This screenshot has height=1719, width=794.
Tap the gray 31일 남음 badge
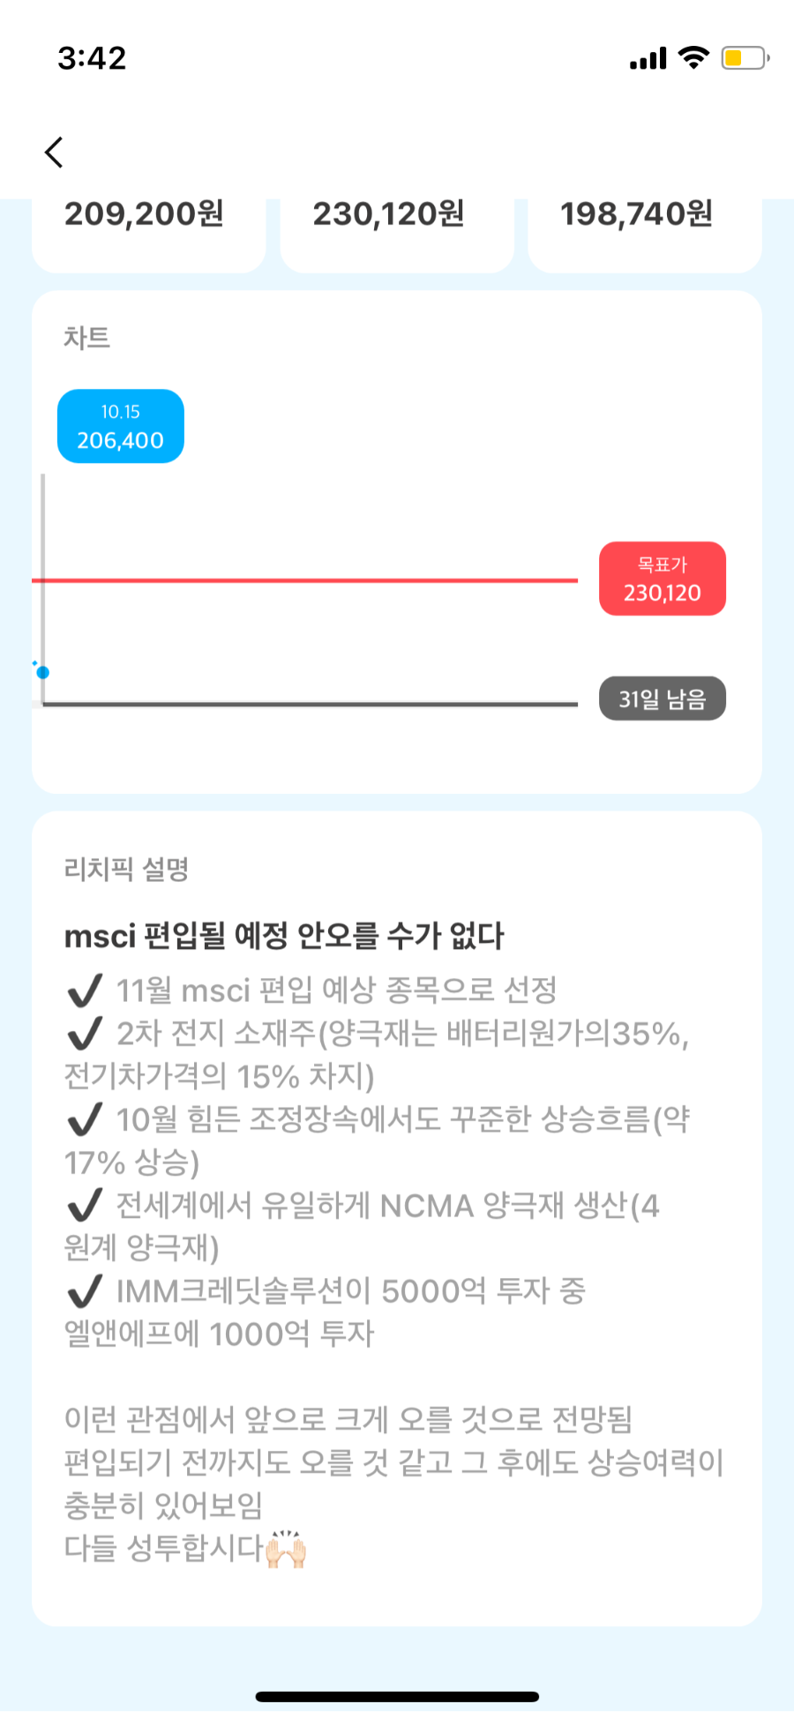point(663,699)
